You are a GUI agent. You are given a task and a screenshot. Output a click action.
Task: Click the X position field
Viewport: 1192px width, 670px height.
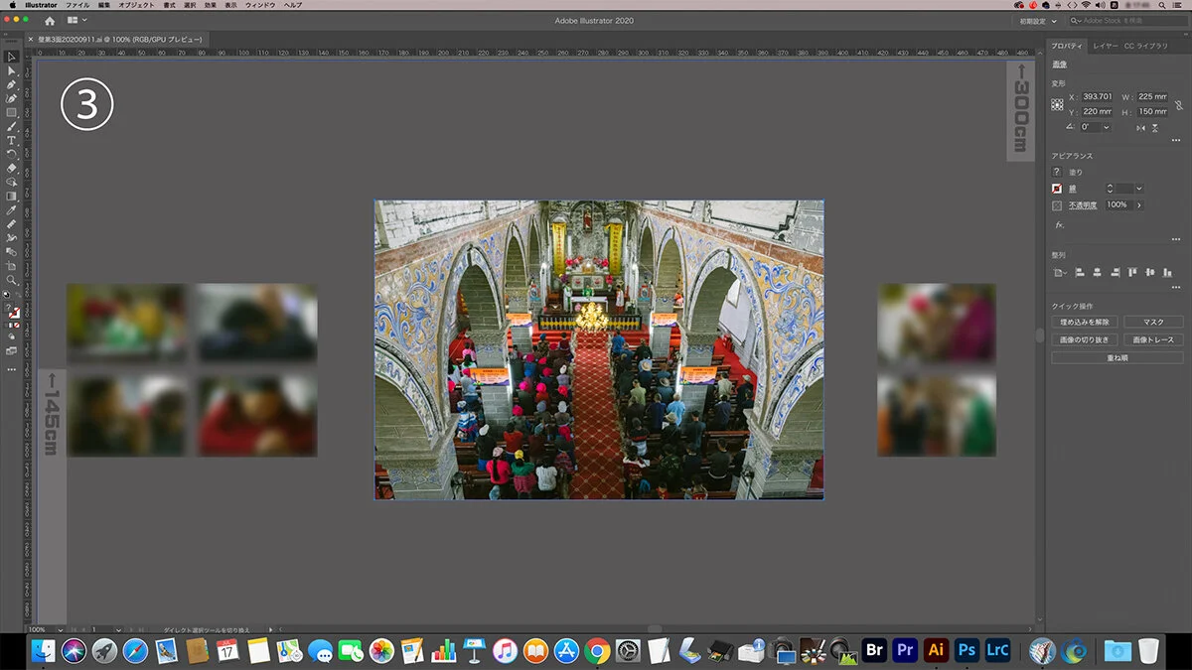1097,97
